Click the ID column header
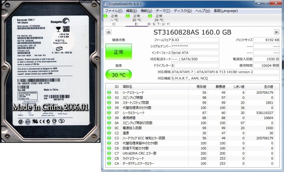The image size is (284, 172). click(117, 87)
